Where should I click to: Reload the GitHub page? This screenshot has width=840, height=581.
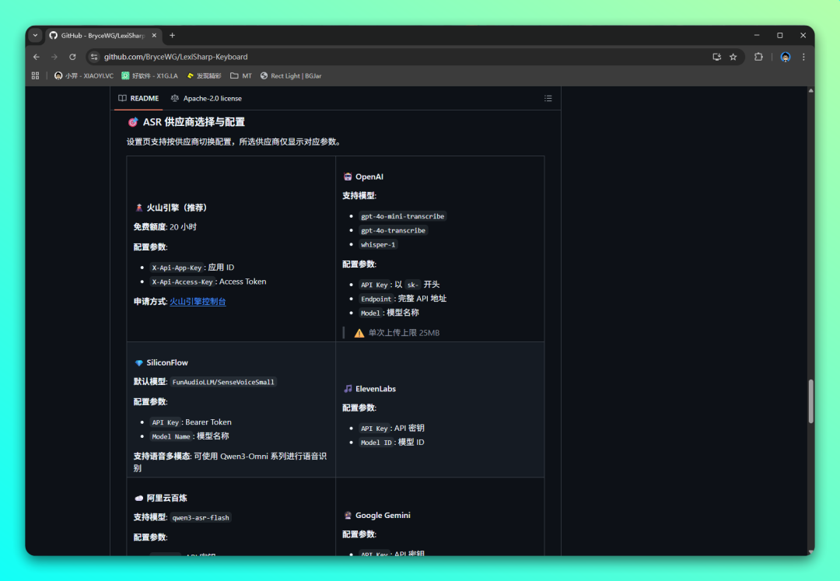72,57
